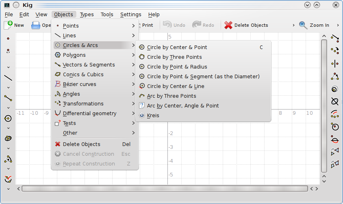
Task: Click the translate icon atop right toolbar
Action: [x=335, y=39]
